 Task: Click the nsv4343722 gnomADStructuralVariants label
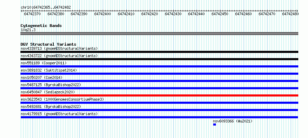[x=59, y=56]
